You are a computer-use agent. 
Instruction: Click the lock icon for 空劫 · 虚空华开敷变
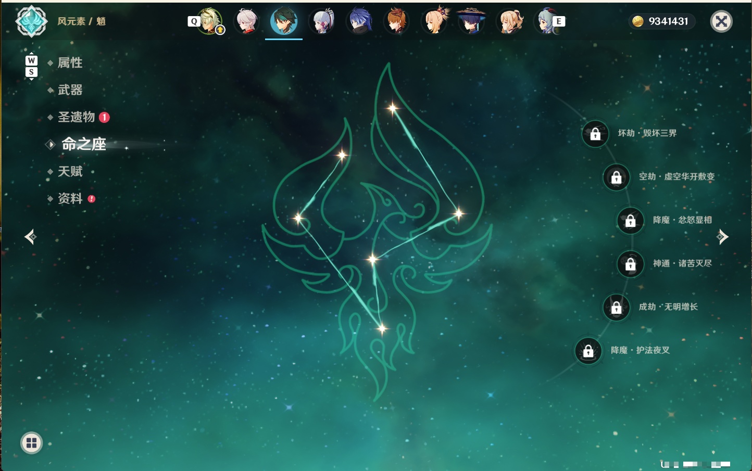[x=617, y=177]
